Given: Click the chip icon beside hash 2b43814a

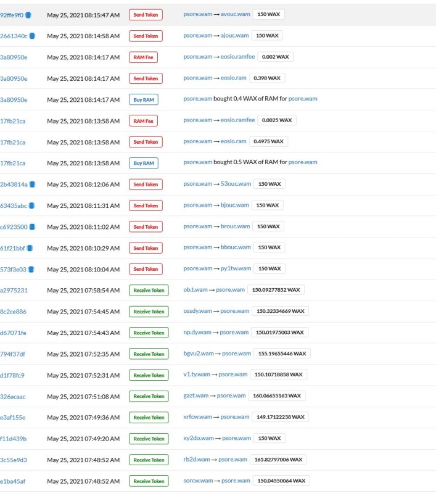Looking at the screenshot, I should [x=32, y=184].
